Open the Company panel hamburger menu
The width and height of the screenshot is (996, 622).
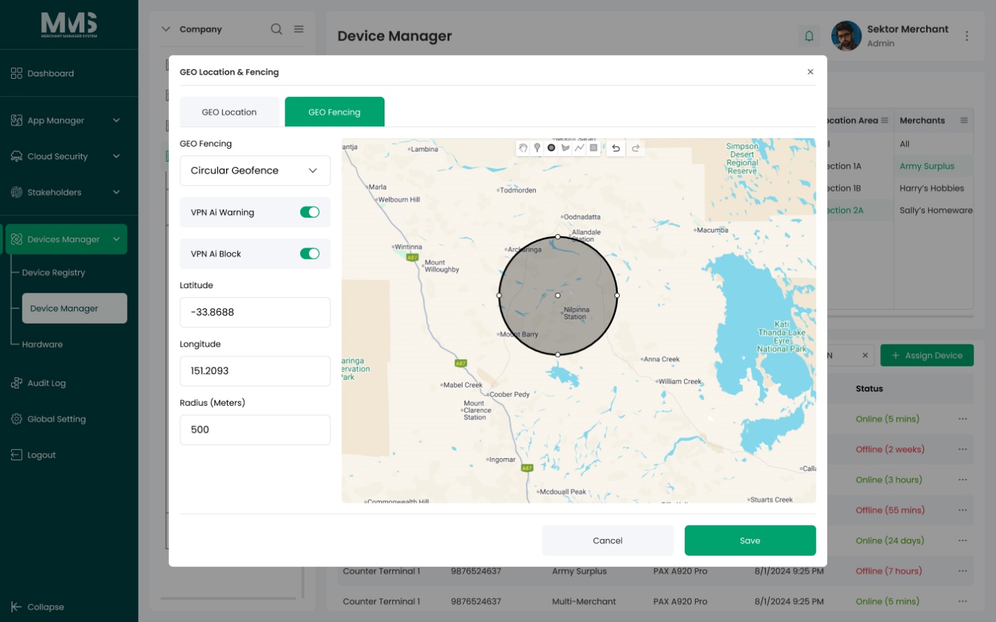(x=299, y=29)
